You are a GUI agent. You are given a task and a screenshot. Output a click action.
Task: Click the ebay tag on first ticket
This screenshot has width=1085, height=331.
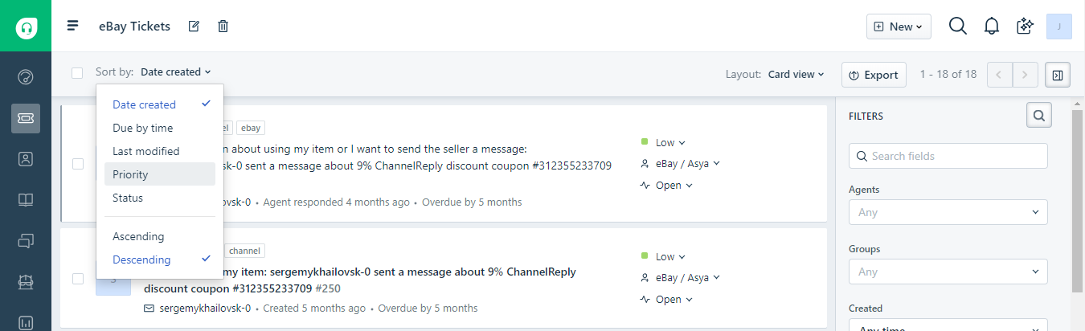click(251, 128)
